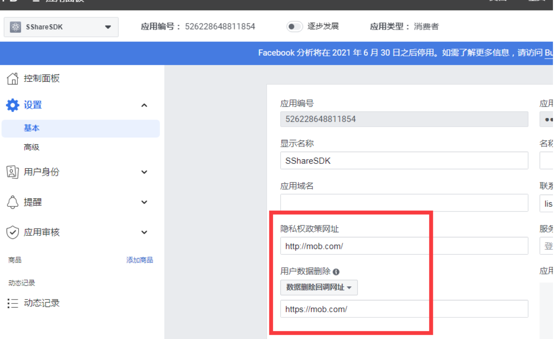Click the 隐私权政策网址 input field
The height and width of the screenshot is (339, 554).
(x=403, y=246)
